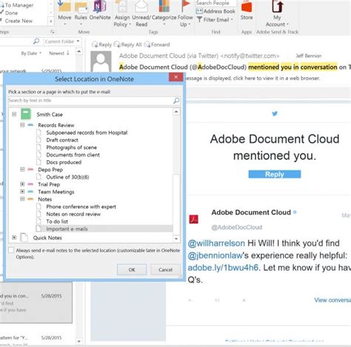Expand the Trial Prep section
The image size is (351, 347).
click(22, 184)
